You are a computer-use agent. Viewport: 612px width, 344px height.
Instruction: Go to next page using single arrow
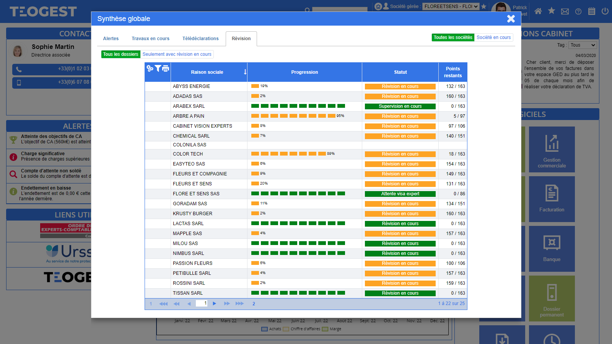[x=215, y=303]
